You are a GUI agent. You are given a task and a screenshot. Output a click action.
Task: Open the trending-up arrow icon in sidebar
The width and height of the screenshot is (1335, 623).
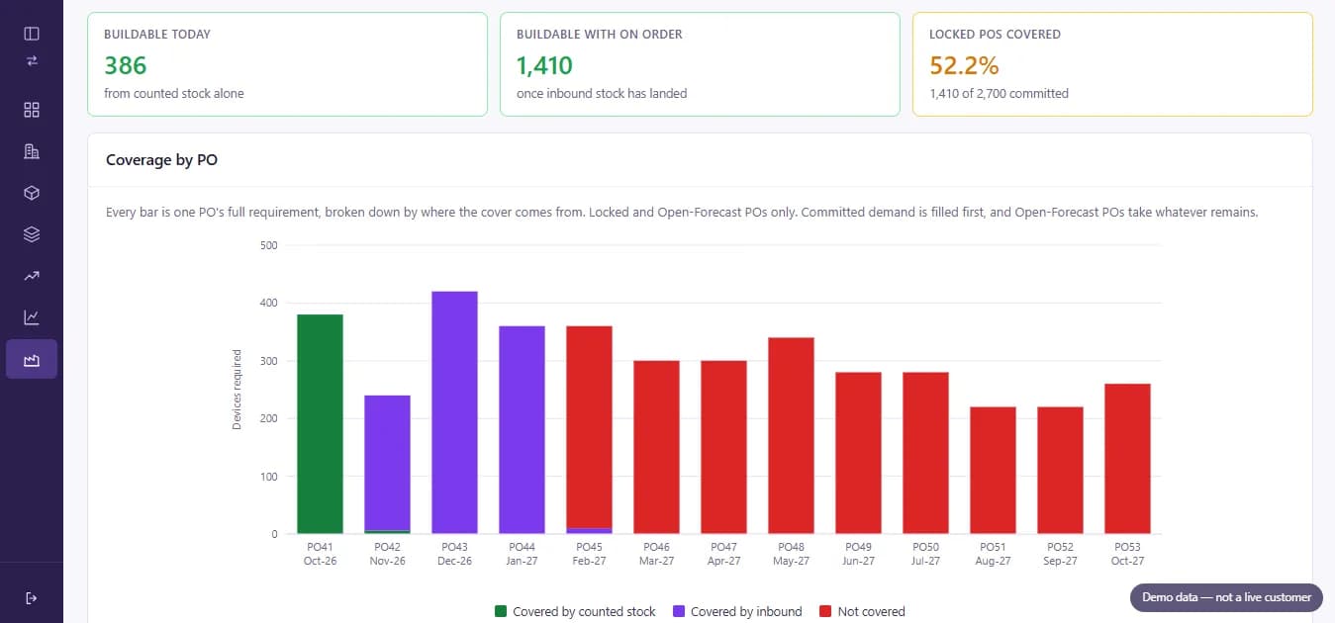point(32,276)
